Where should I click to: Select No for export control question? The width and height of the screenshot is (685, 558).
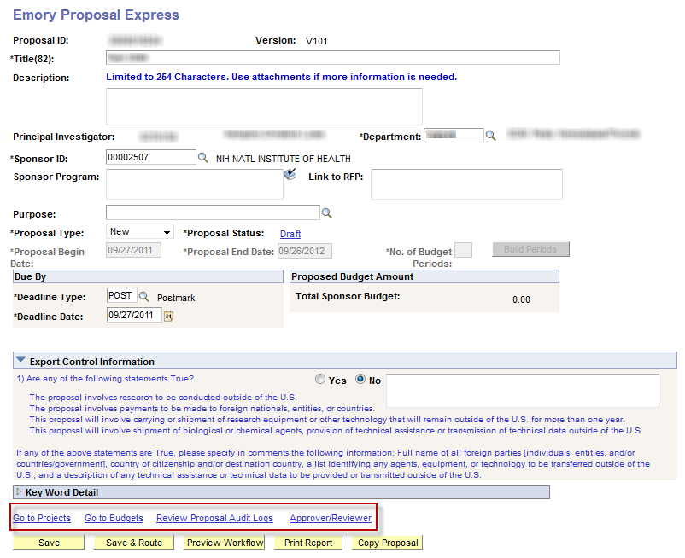(360, 379)
